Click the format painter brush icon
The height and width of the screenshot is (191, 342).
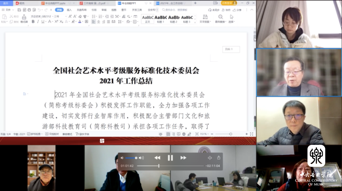24,18
